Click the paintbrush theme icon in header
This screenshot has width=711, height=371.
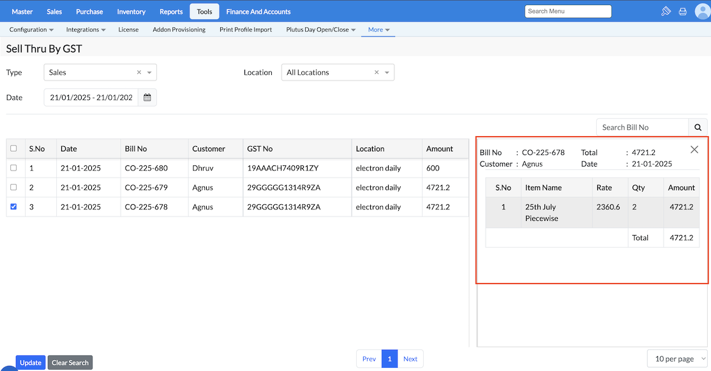pos(666,11)
